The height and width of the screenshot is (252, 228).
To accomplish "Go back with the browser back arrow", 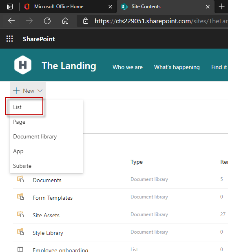I will pyautogui.click(x=11, y=21).
